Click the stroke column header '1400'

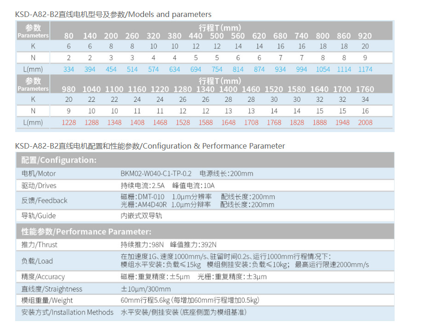(228, 89)
